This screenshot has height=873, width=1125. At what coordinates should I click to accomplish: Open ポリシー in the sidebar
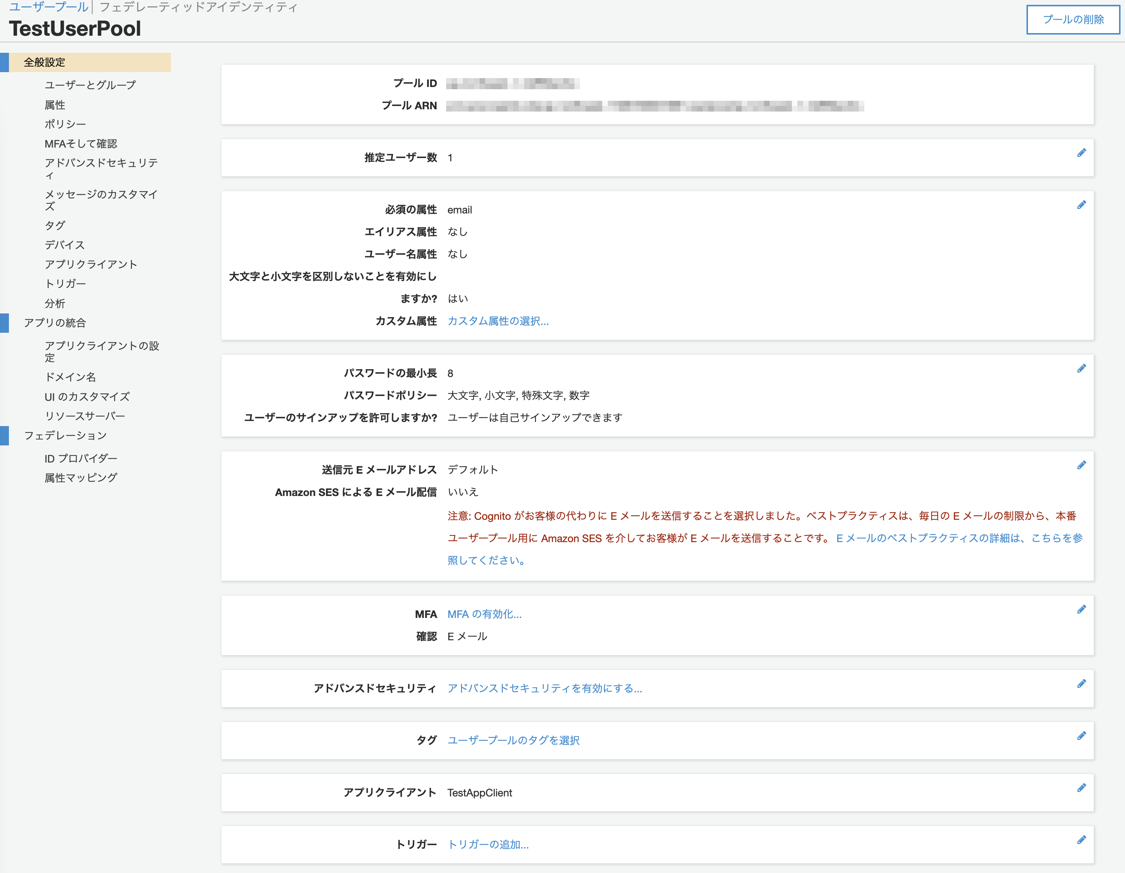(65, 124)
